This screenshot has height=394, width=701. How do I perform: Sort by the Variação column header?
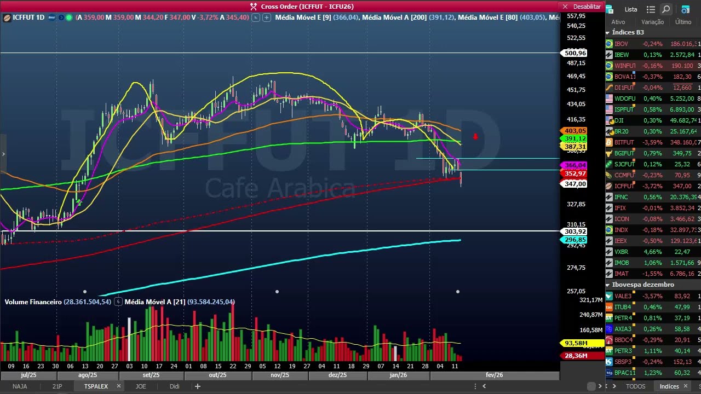click(x=653, y=22)
